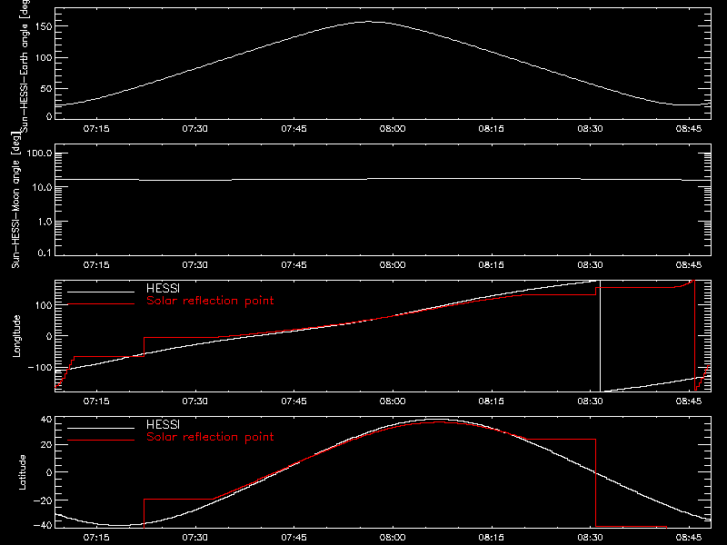727x545 pixels.
Task: Click 20 value on Latitude y-axis
Action: coord(46,445)
